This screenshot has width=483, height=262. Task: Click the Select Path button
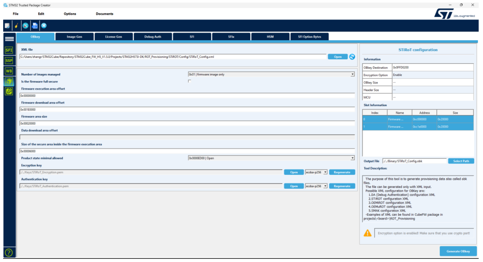[x=461, y=161]
